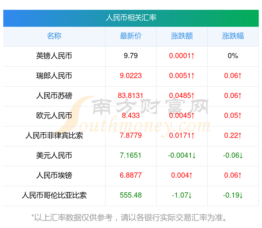Click the disclaimer note below the table

tap(129, 218)
